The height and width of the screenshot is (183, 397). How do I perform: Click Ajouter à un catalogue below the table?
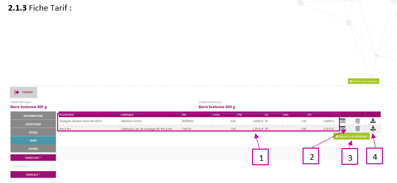[351, 136]
